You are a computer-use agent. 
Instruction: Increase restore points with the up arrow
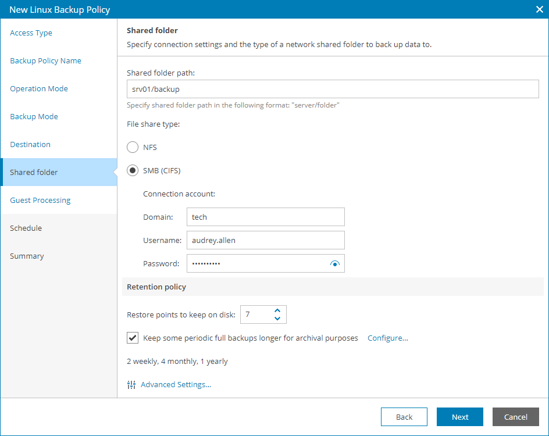[x=277, y=310]
